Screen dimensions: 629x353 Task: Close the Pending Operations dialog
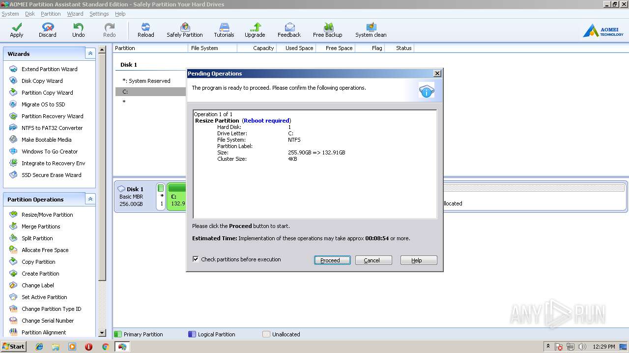[437, 73]
